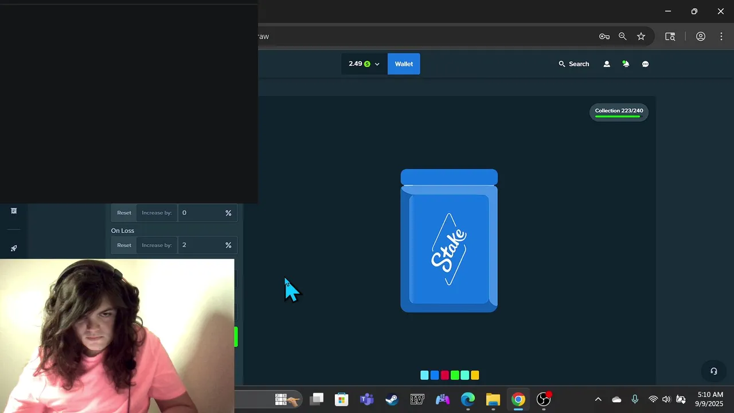
Task: Open the OneDrive cloud tray icon
Action: tap(616, 399)
